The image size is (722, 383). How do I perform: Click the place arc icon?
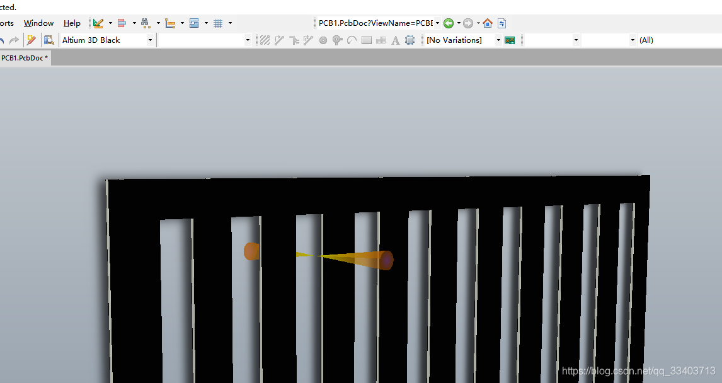pyautogui.click(x=352, y=40)
